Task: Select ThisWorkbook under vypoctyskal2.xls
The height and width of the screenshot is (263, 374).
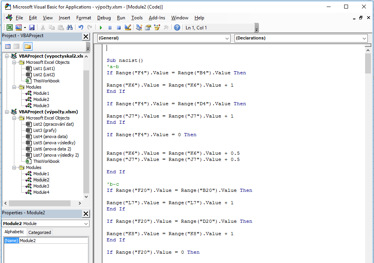Action: pos(47,81)
